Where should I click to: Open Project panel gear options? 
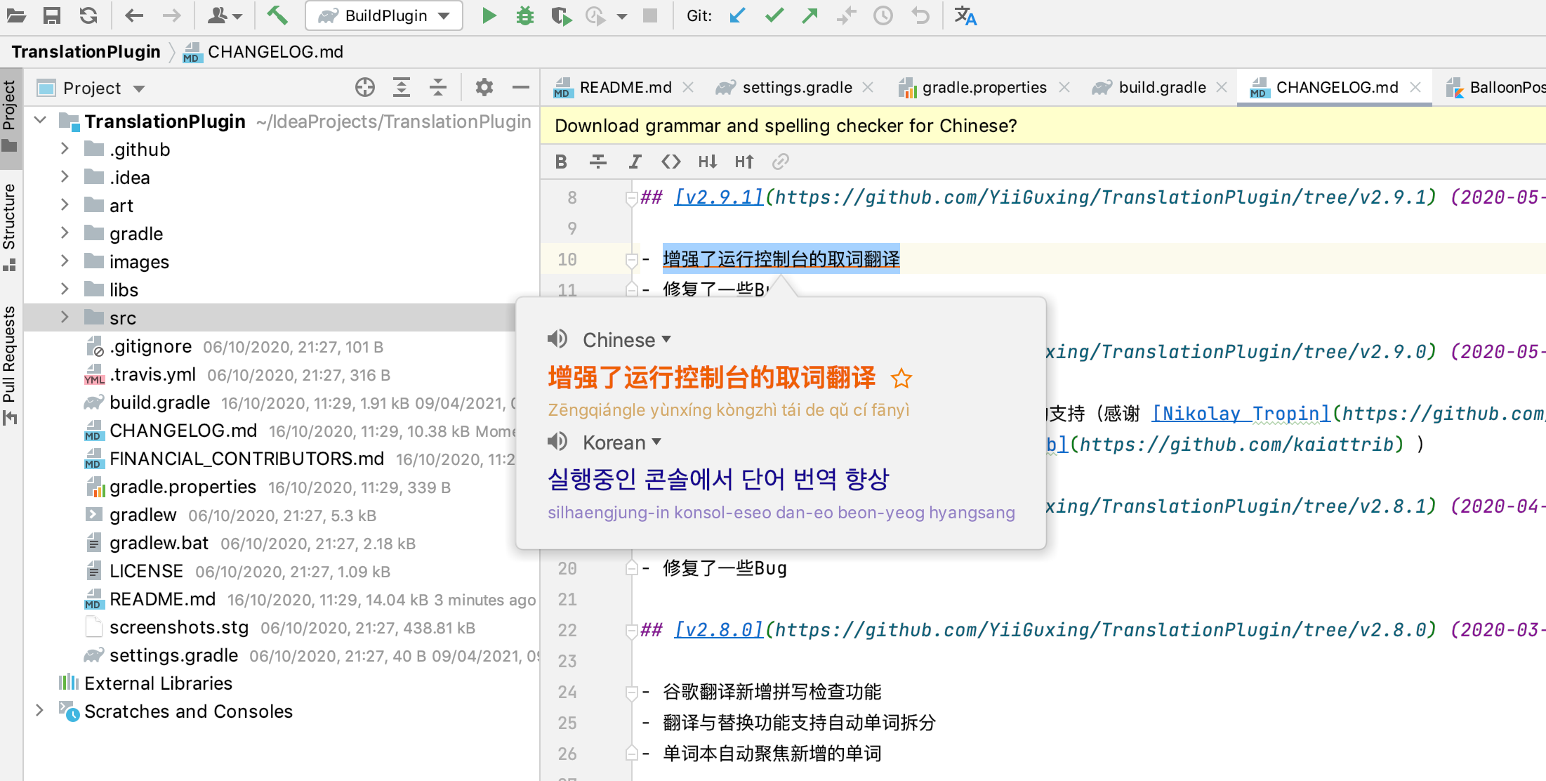484,87
